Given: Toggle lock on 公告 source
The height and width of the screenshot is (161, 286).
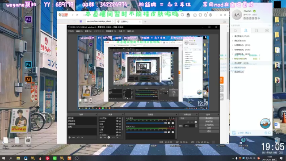Looking at the screenshot, I should click(120, 124).
